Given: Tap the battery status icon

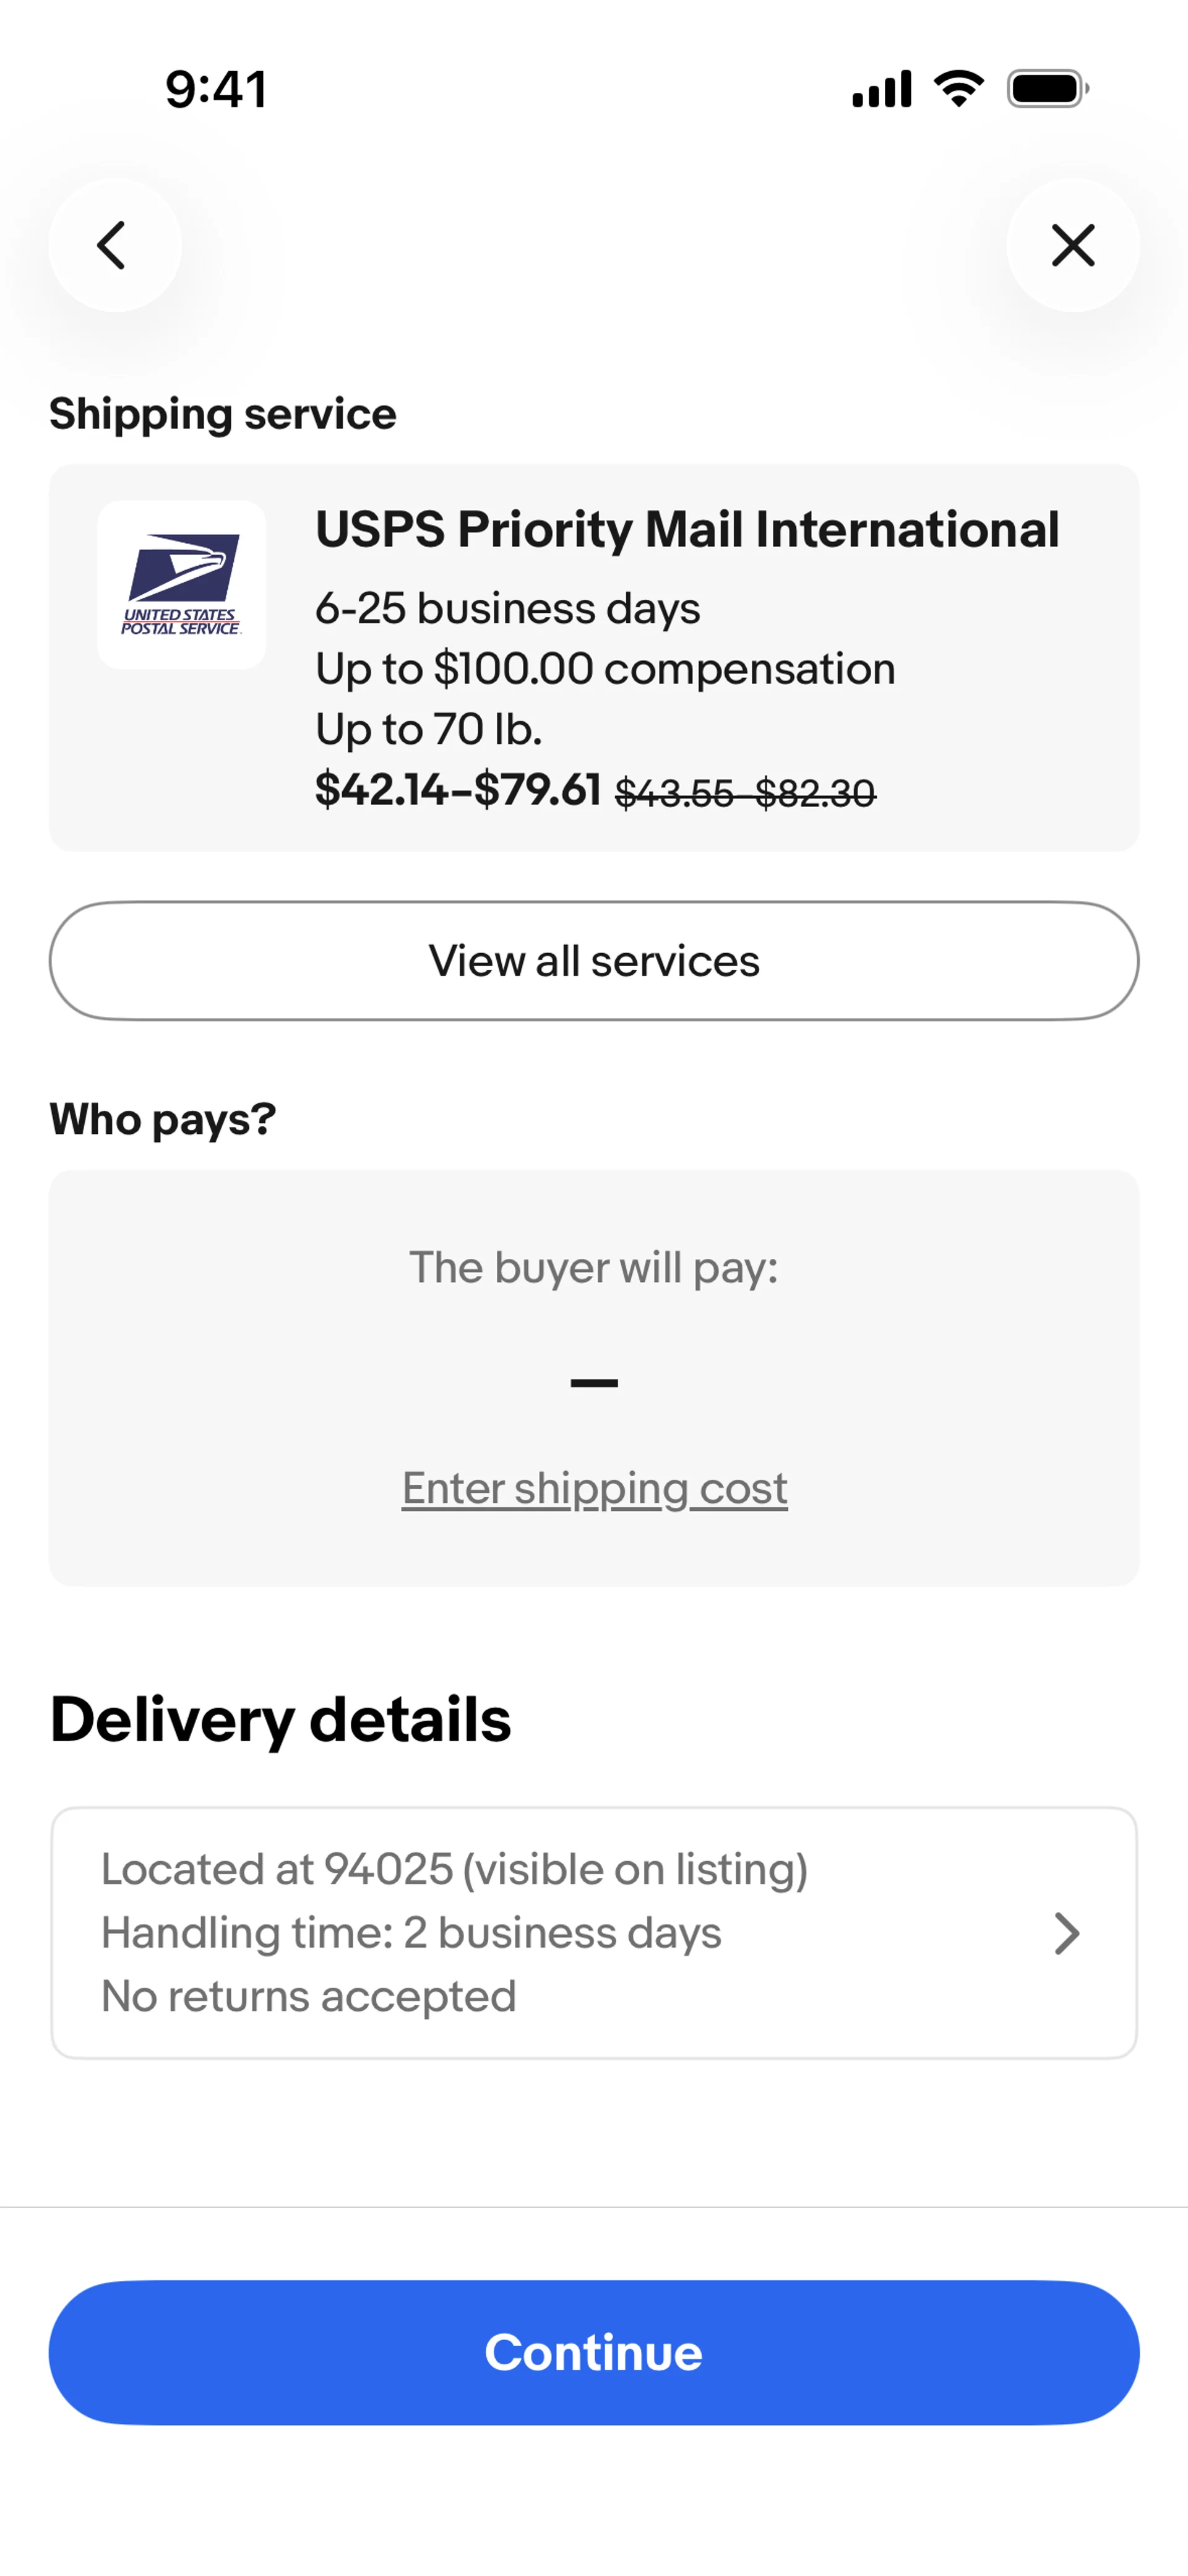Looking at the screenshot, I should point(1047,89).
